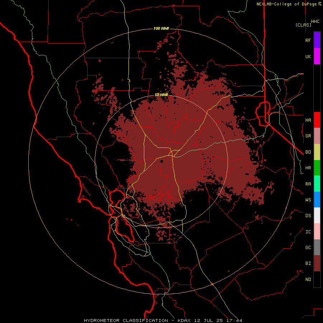Click the BI legend label
Image resolution: width=323 pixels, height=323 pixels.
[308, 263]
